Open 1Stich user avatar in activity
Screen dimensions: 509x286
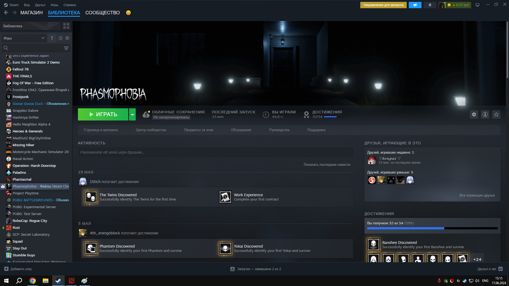83,182
